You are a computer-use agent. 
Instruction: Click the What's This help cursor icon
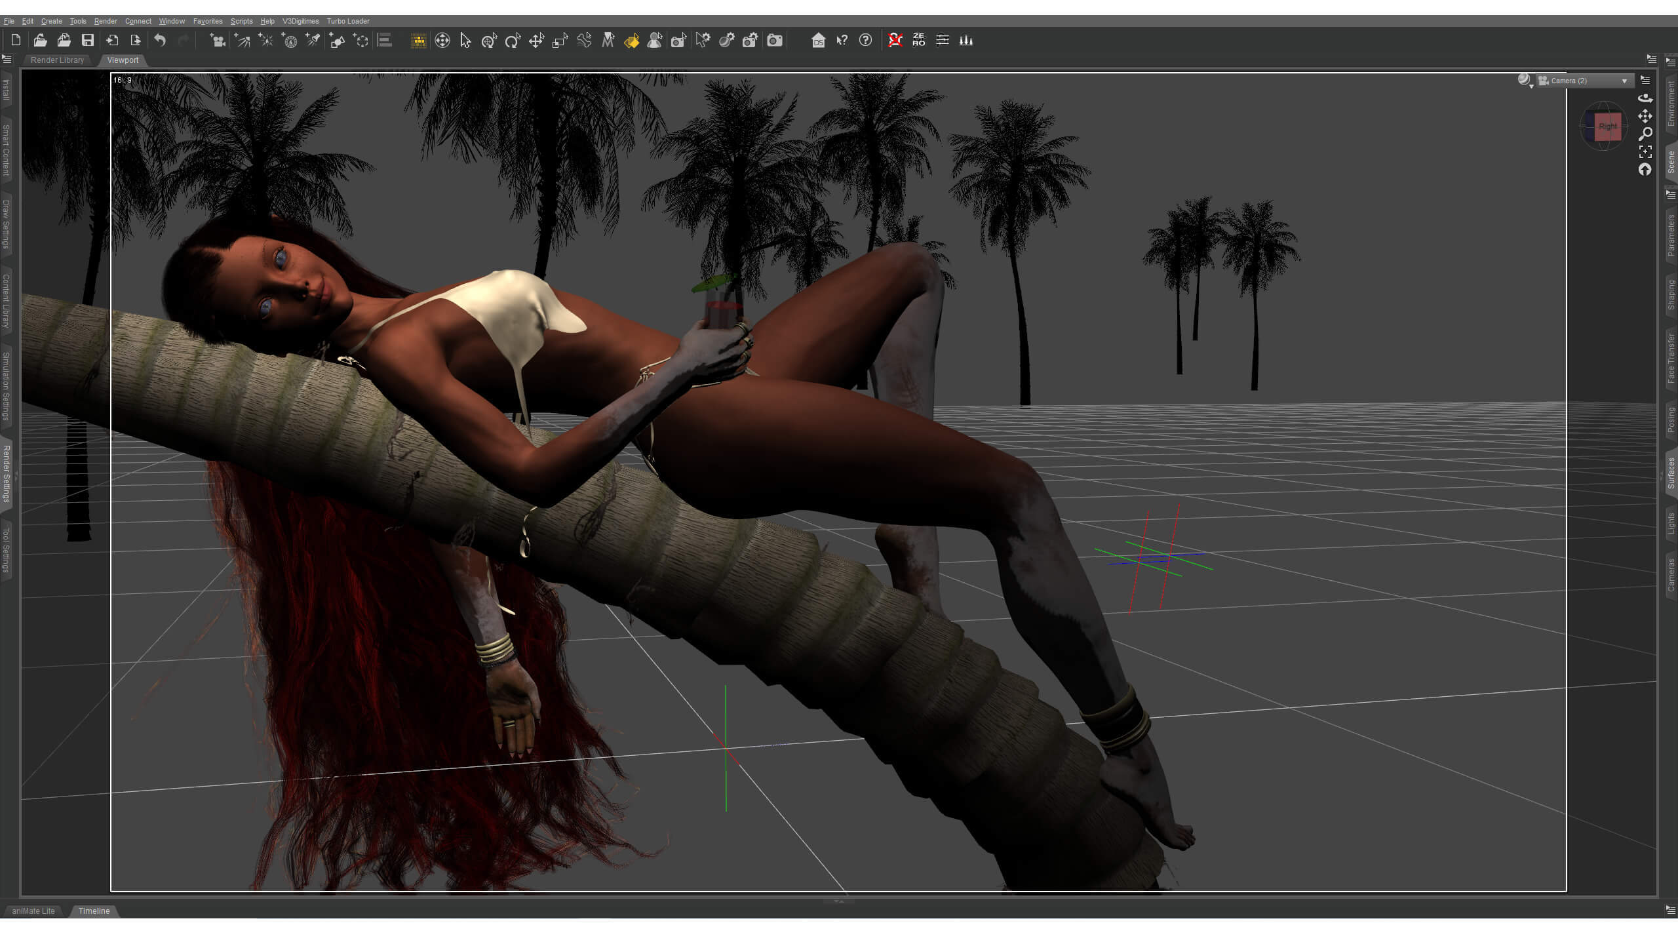click(x=842, y=41)
